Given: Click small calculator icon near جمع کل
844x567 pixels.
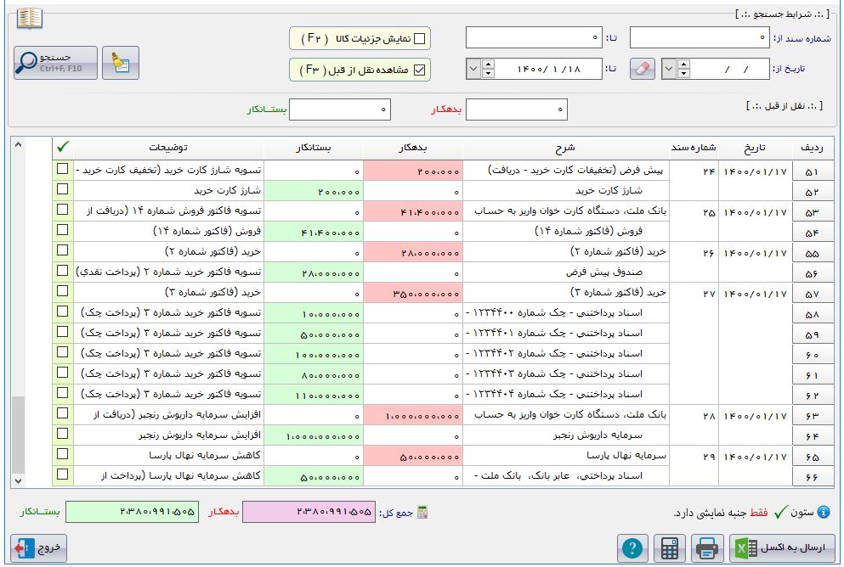Looking at the screenshot, I should tap(422, 513).
